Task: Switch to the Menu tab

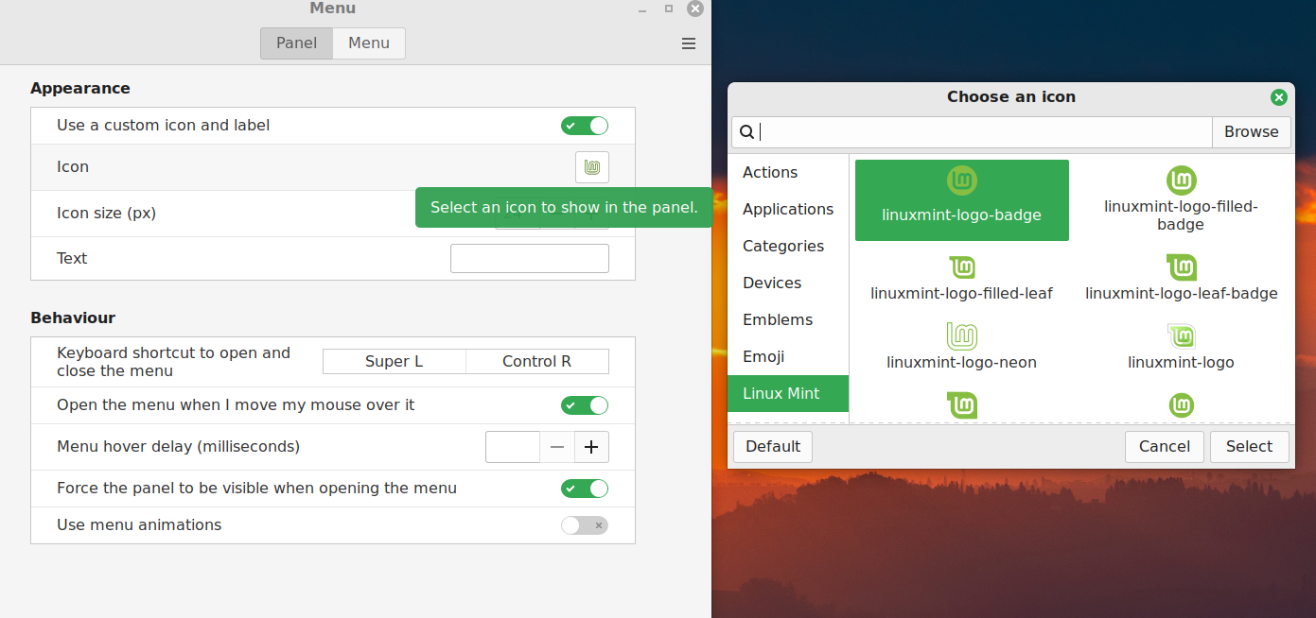Action: (x=369, y=43)
